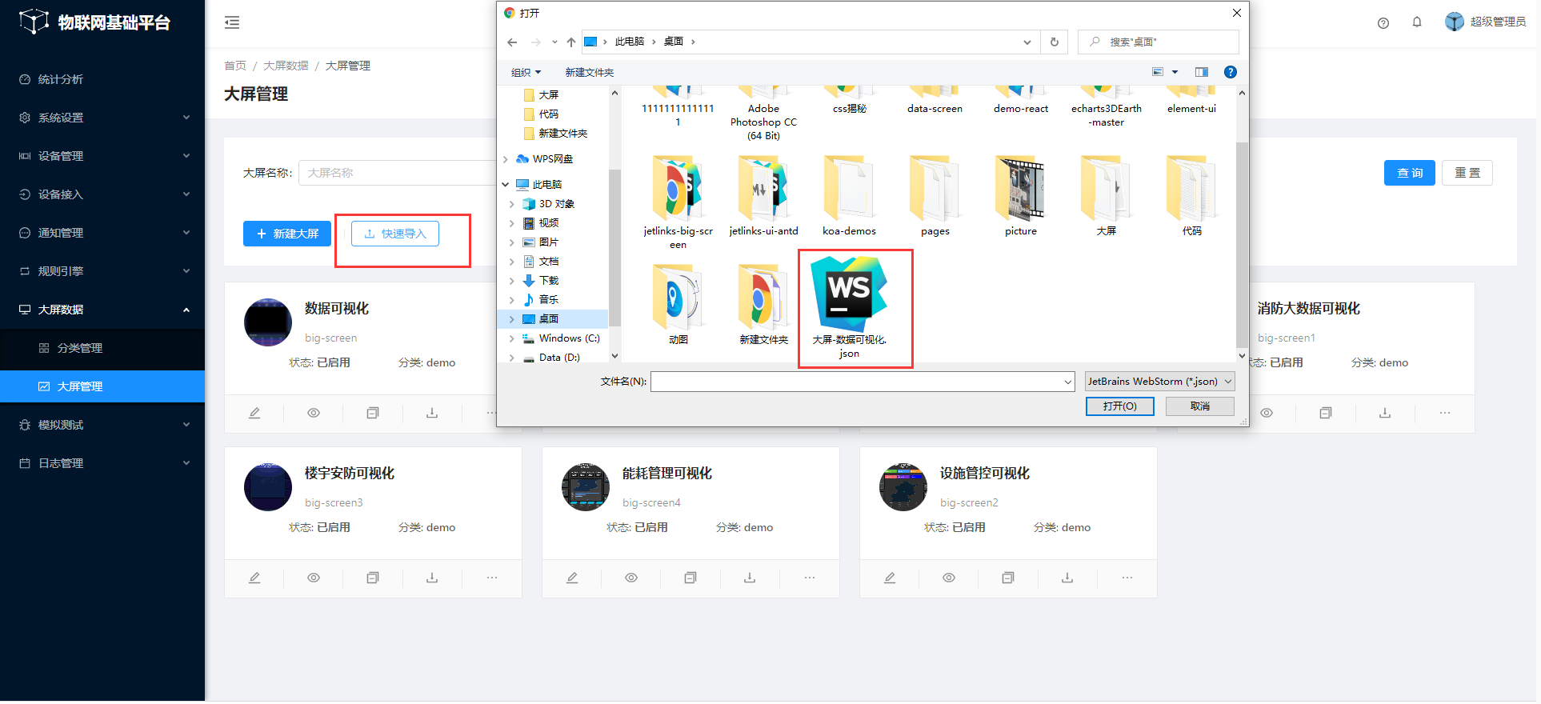Go up one folder level in dialog
The height and width of the screenshot is (704, 1541).
click(x=570, y=42)
